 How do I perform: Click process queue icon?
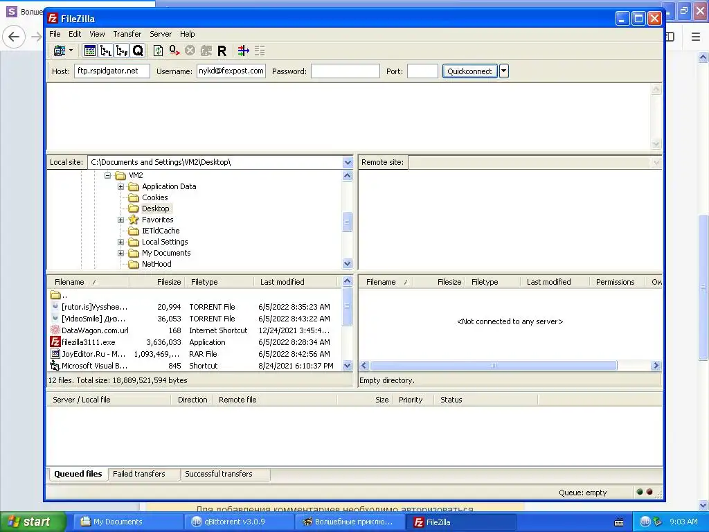[174, 51]
